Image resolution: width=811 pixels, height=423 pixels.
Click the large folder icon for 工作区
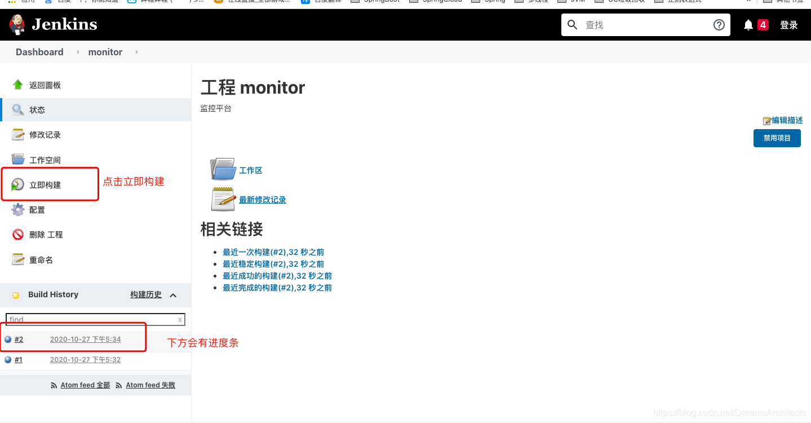[x=223, y=169]
